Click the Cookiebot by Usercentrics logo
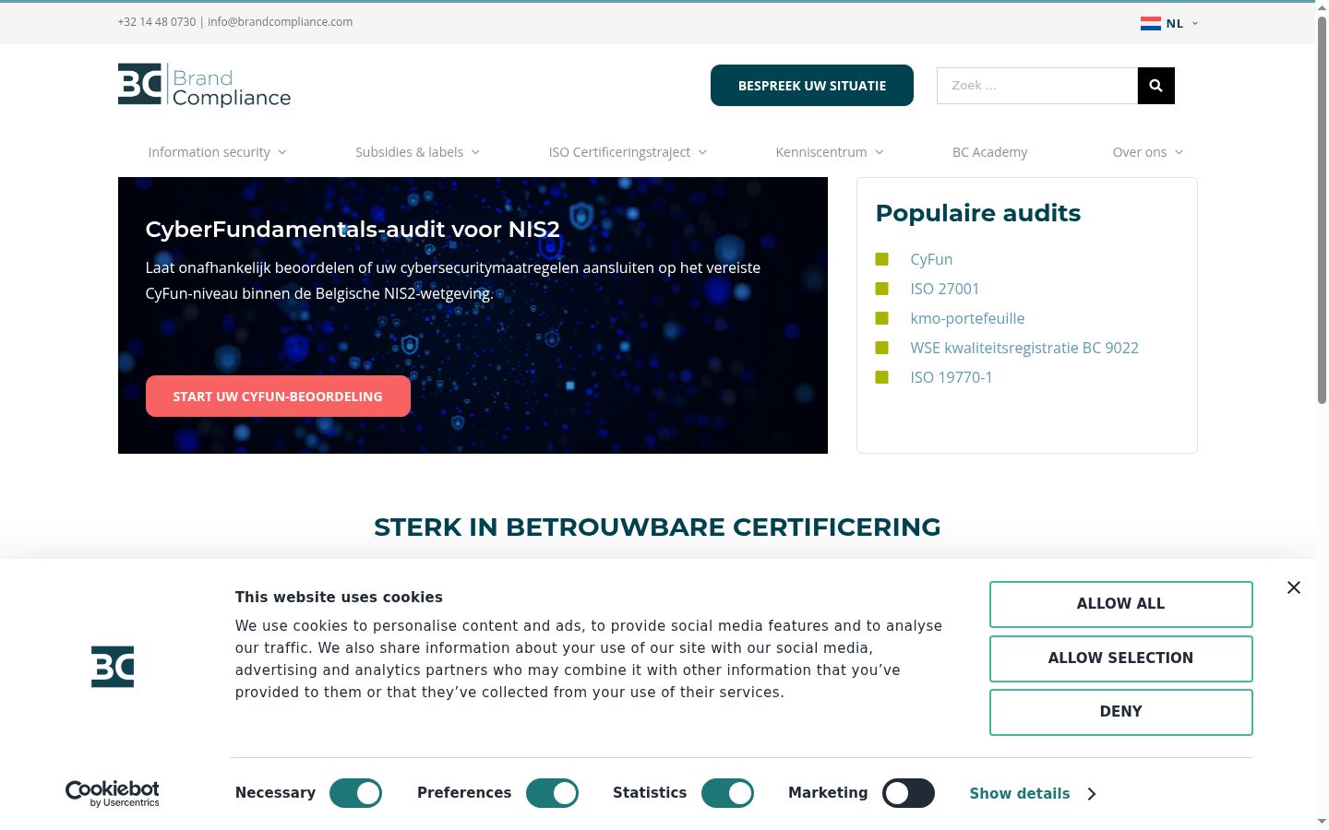 113,793
